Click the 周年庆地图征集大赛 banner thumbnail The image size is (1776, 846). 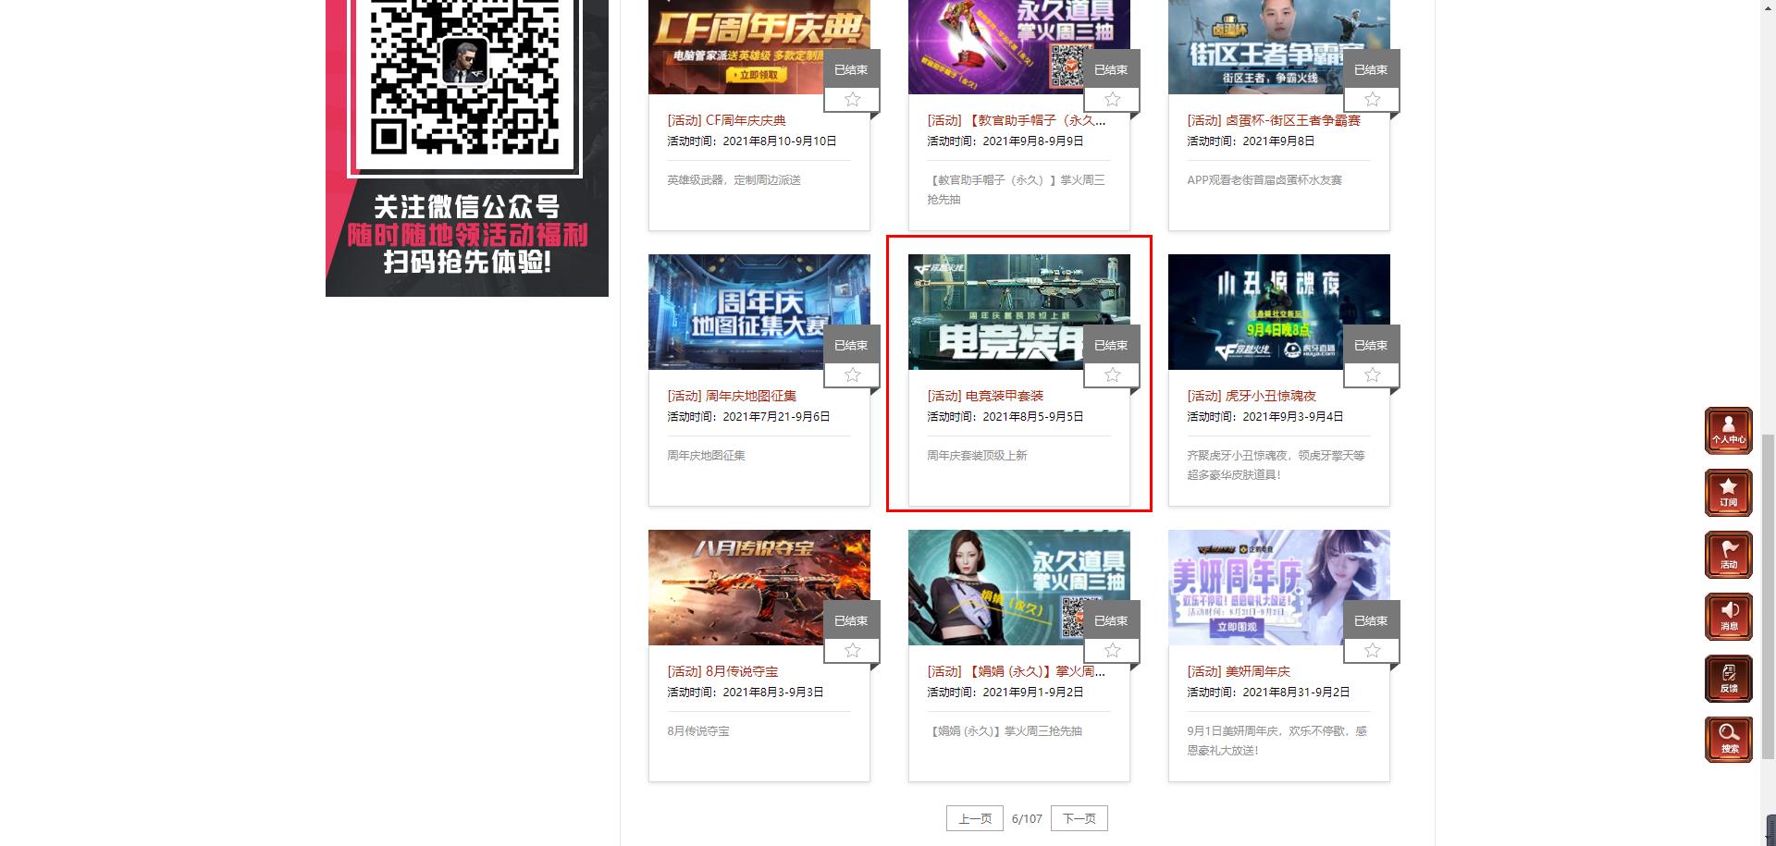tap(758, 312)
